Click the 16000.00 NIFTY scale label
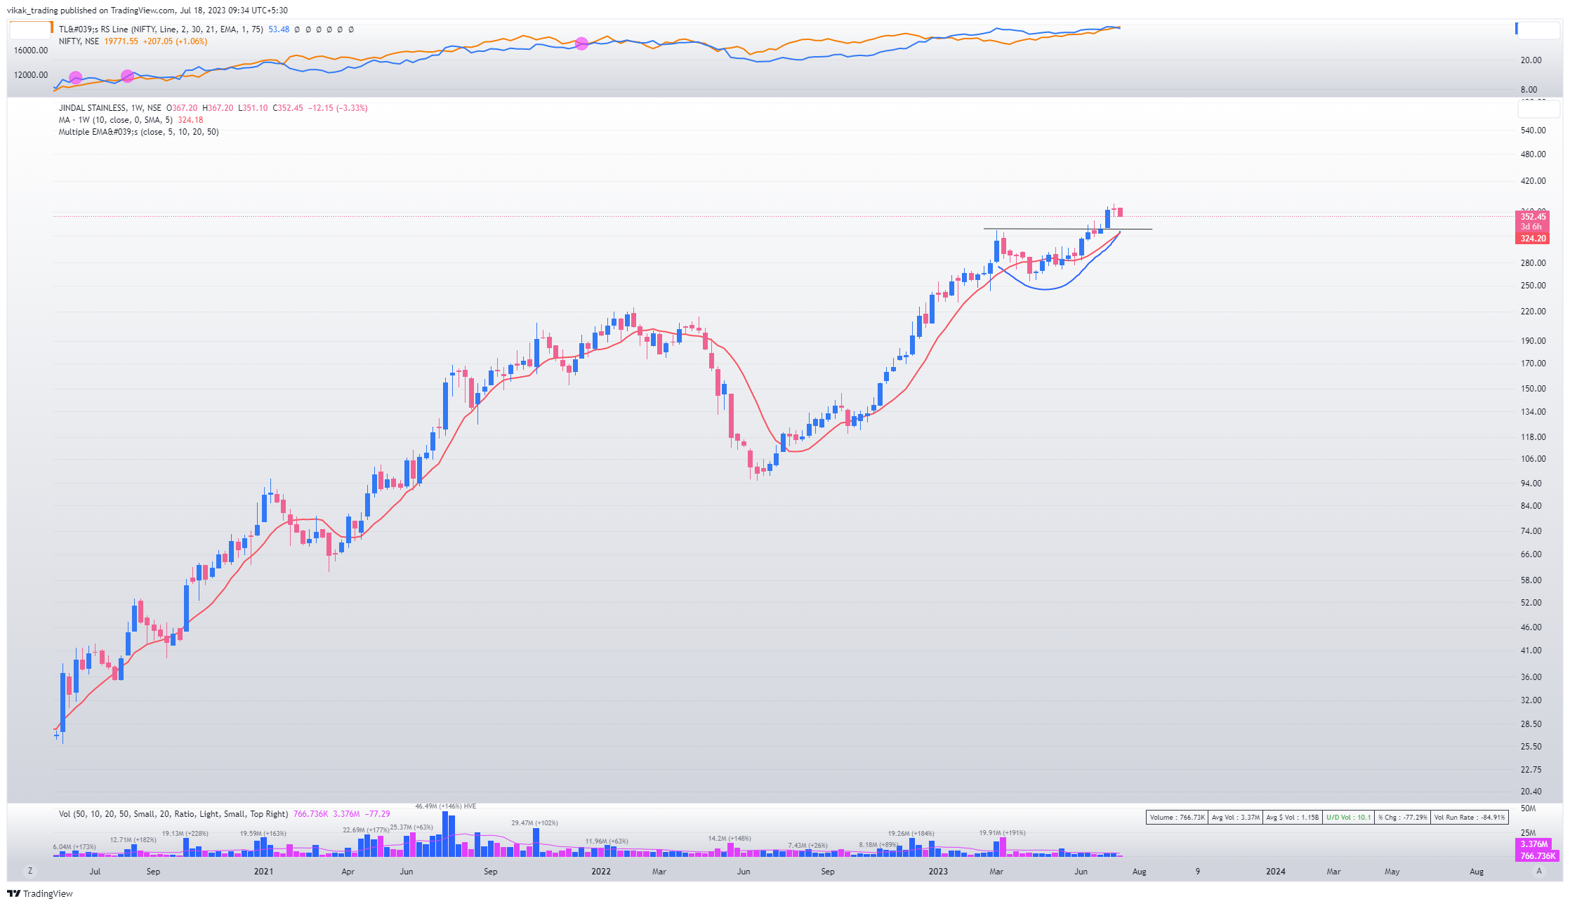This screenshot has height=906, width=1570. click(x=31, y=51)
